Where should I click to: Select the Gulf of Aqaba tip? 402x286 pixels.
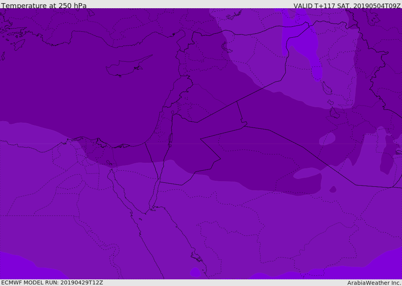coord(159,179)
